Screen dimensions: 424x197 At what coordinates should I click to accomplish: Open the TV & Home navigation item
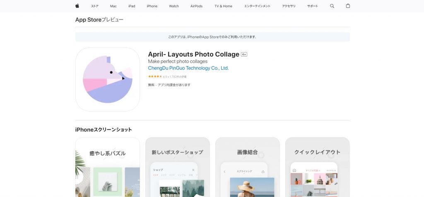coord(223,6)
